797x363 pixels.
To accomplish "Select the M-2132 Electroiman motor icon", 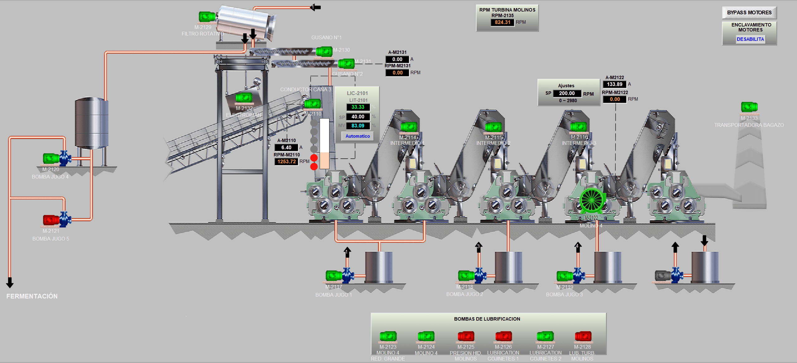I will pyautogui.click(x=244, y=98).
